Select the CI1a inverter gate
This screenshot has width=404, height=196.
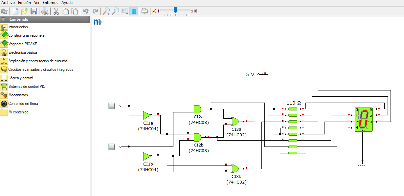click(x=146, y=115)
